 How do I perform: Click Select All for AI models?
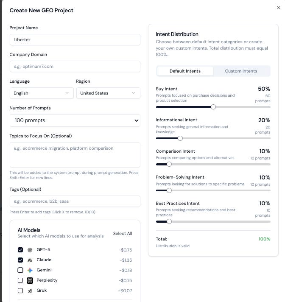pyautogui.click(x=123, y=233)
